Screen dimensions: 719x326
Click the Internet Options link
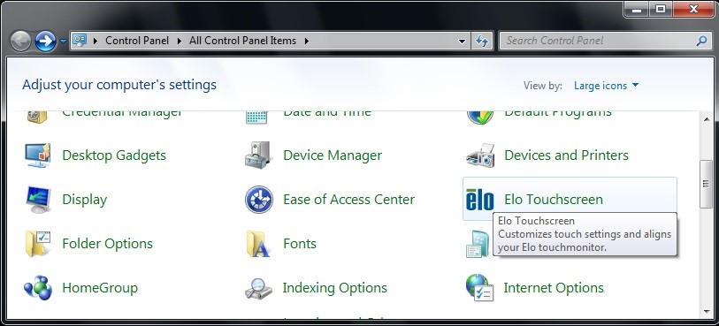point(554,287)
